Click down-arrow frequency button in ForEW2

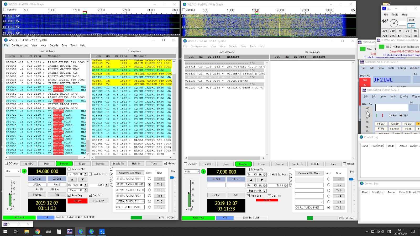coord(262,180)
